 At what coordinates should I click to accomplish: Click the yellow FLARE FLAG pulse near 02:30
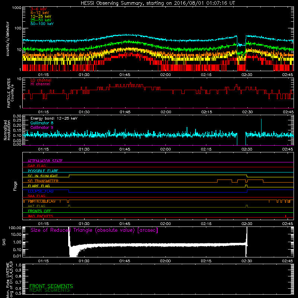point(246,186)
